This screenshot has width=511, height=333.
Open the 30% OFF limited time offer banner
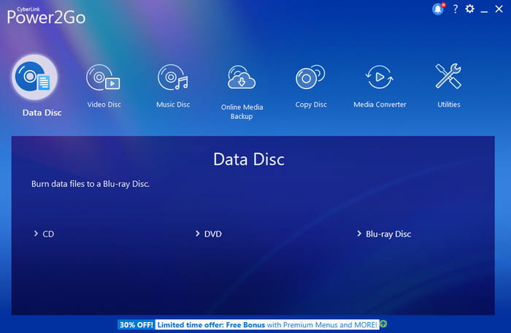[x=248, y=324]
